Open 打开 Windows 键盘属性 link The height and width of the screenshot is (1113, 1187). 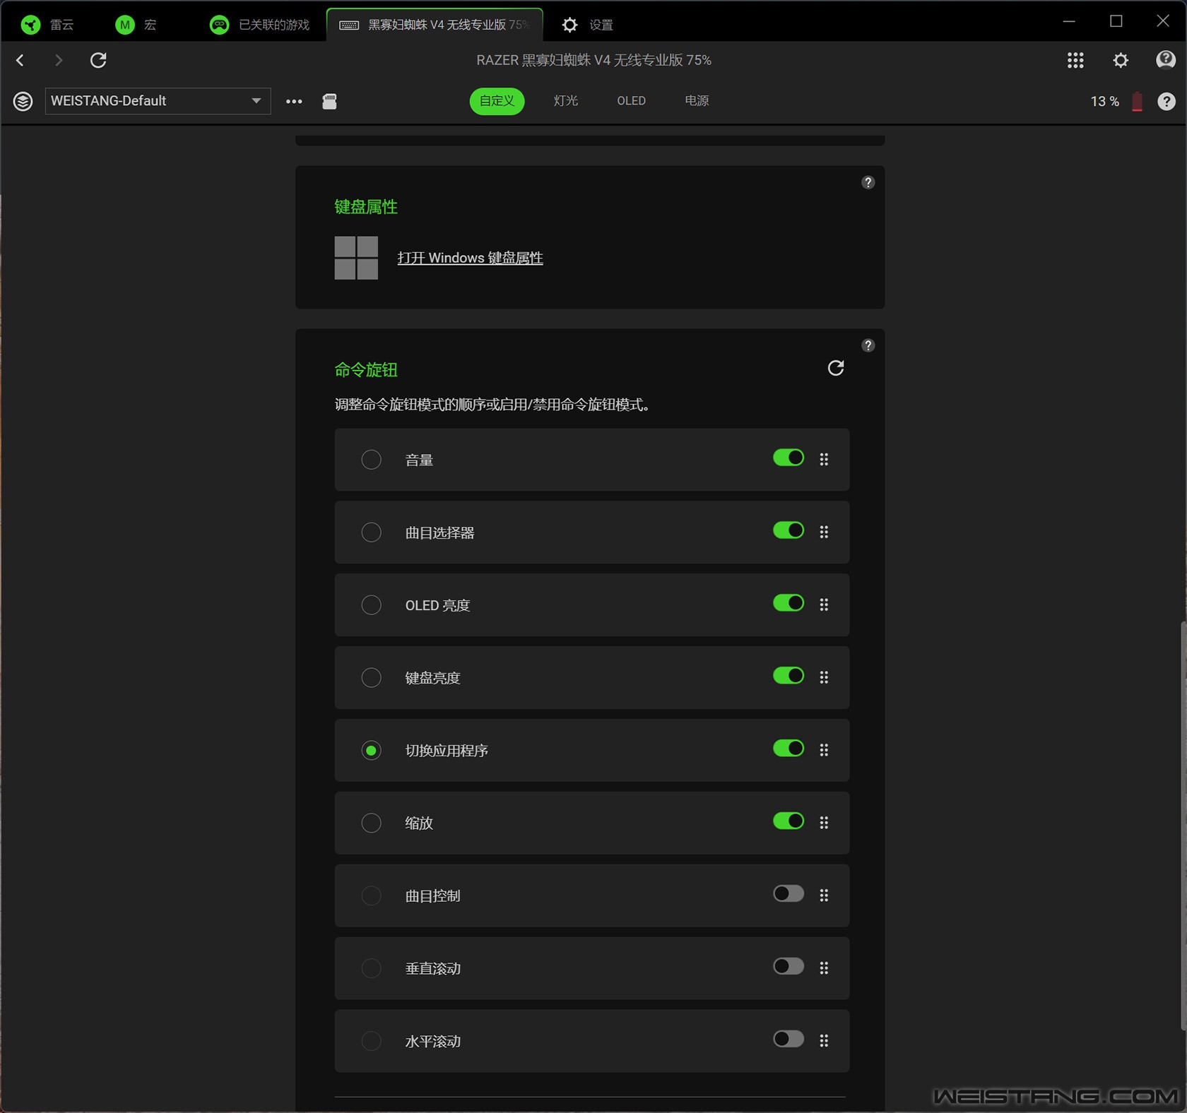click(x=470, y=258)
